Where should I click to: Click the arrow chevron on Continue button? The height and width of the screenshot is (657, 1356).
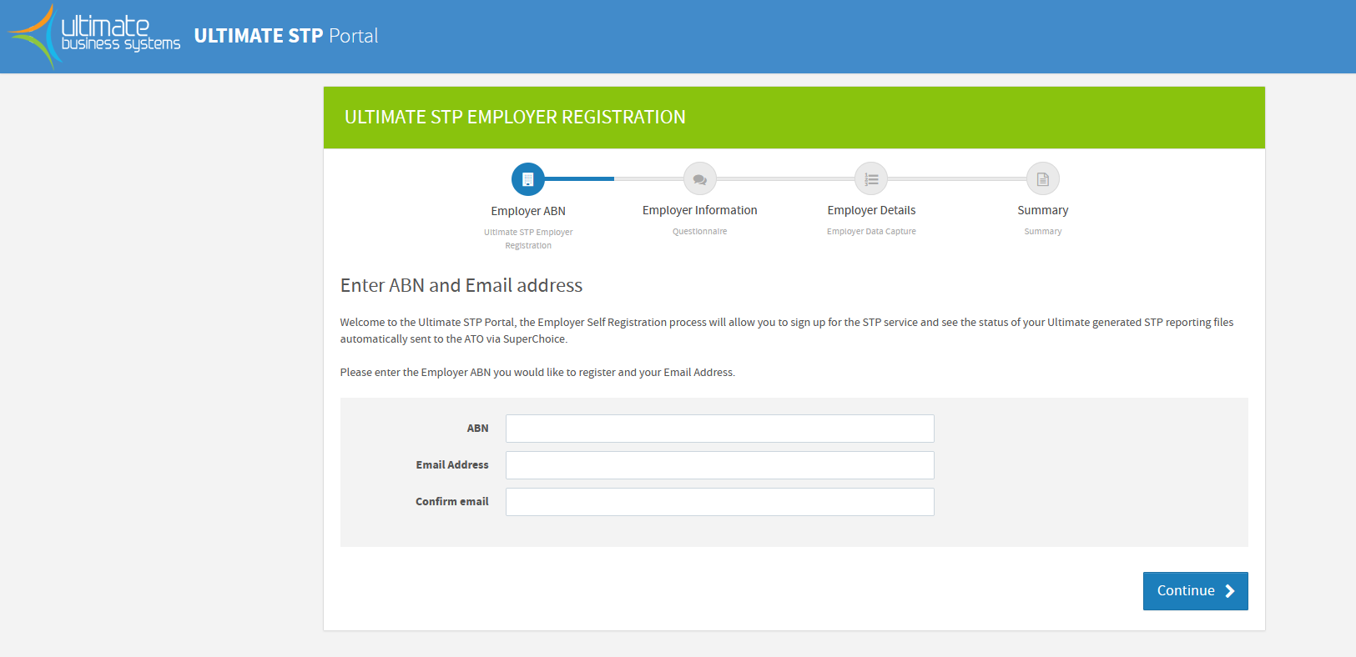pyautogui.click(x=1230, y=591)
